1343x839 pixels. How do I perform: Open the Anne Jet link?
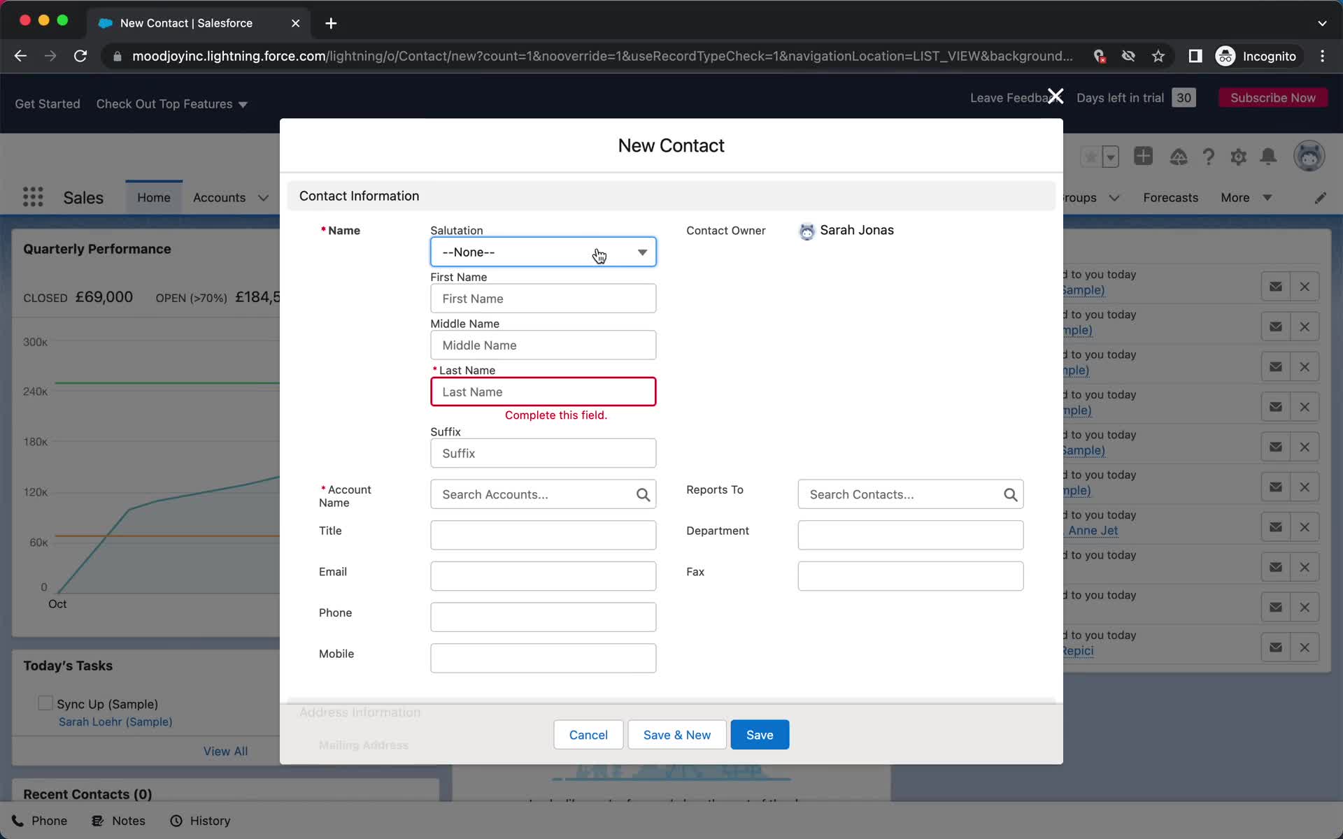(x=1093, y=531)
